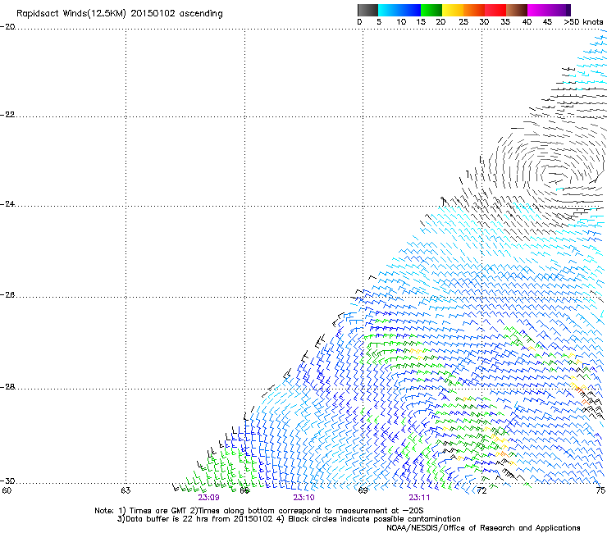Click the -20 latitude axis label
The height and width of the screenshot is (533, 607).
tap(7, 27)
